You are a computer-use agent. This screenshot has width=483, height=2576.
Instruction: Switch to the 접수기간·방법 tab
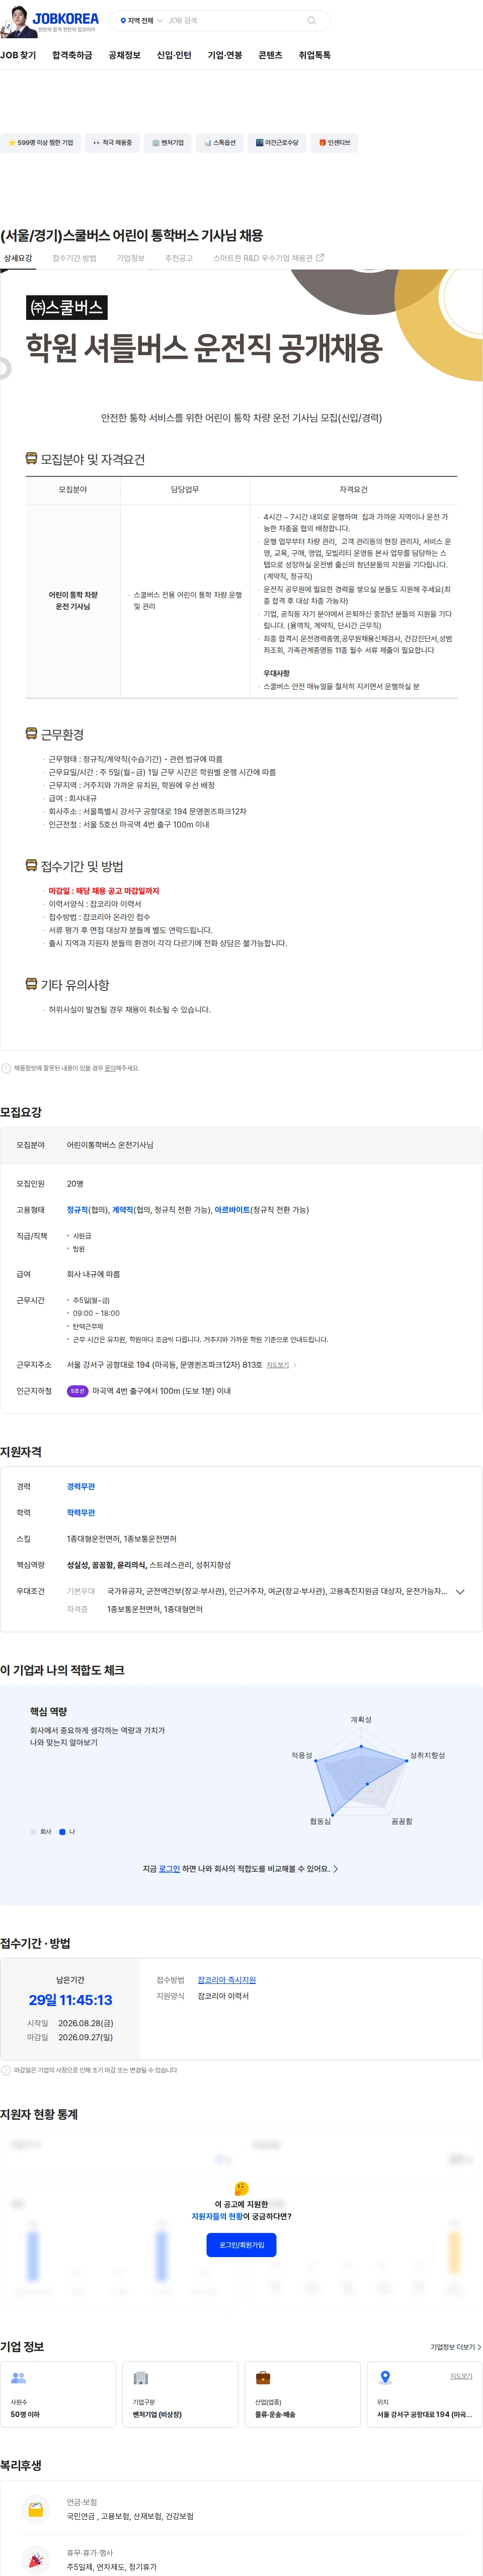pyautogui.click(x=74, y=258)
